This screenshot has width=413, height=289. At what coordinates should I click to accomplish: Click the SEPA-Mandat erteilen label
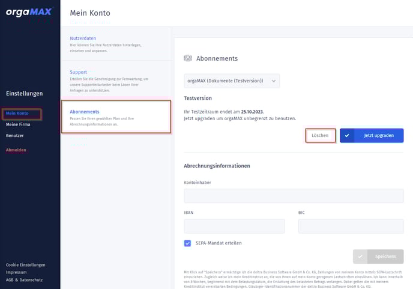tap(219, 243)
